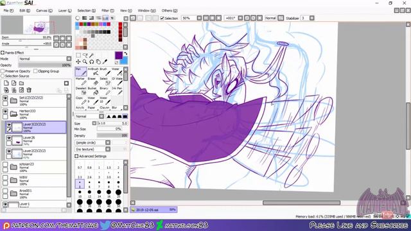Create a new layer set folder

pyautogui.click(x=21, y=83)
